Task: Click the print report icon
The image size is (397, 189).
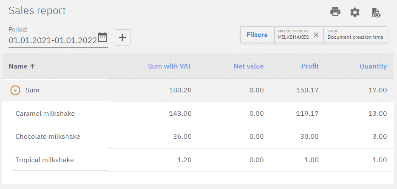Action: point(335,12)
